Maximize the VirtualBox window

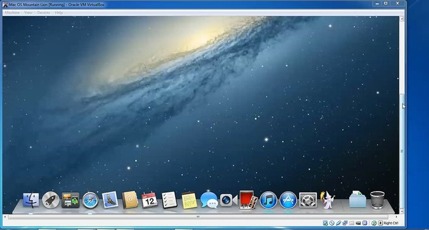click(x=386, y=4)
